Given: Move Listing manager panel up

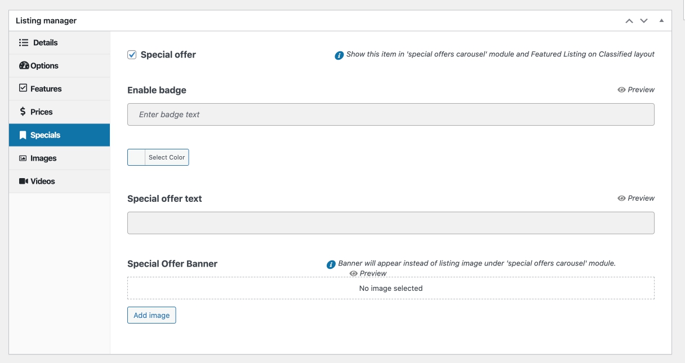Looking at the screenshot, I should [629, 21].
